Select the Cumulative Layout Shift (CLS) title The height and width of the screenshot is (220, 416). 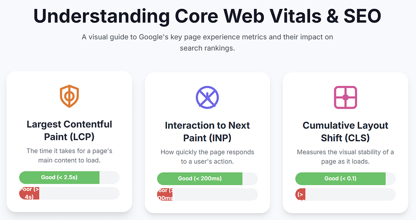(x=345, y=132)
